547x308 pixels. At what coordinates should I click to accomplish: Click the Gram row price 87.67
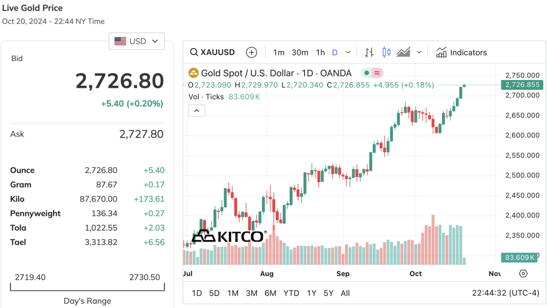coord(107,185)
